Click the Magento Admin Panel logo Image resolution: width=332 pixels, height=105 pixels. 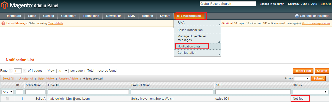(x=30, y=5)
